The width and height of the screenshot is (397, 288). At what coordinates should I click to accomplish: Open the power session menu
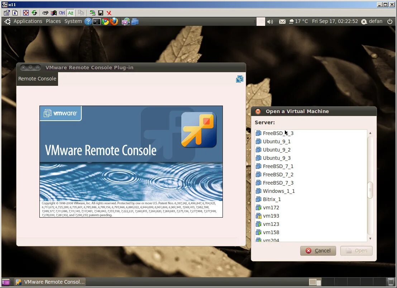pos(390,21)
